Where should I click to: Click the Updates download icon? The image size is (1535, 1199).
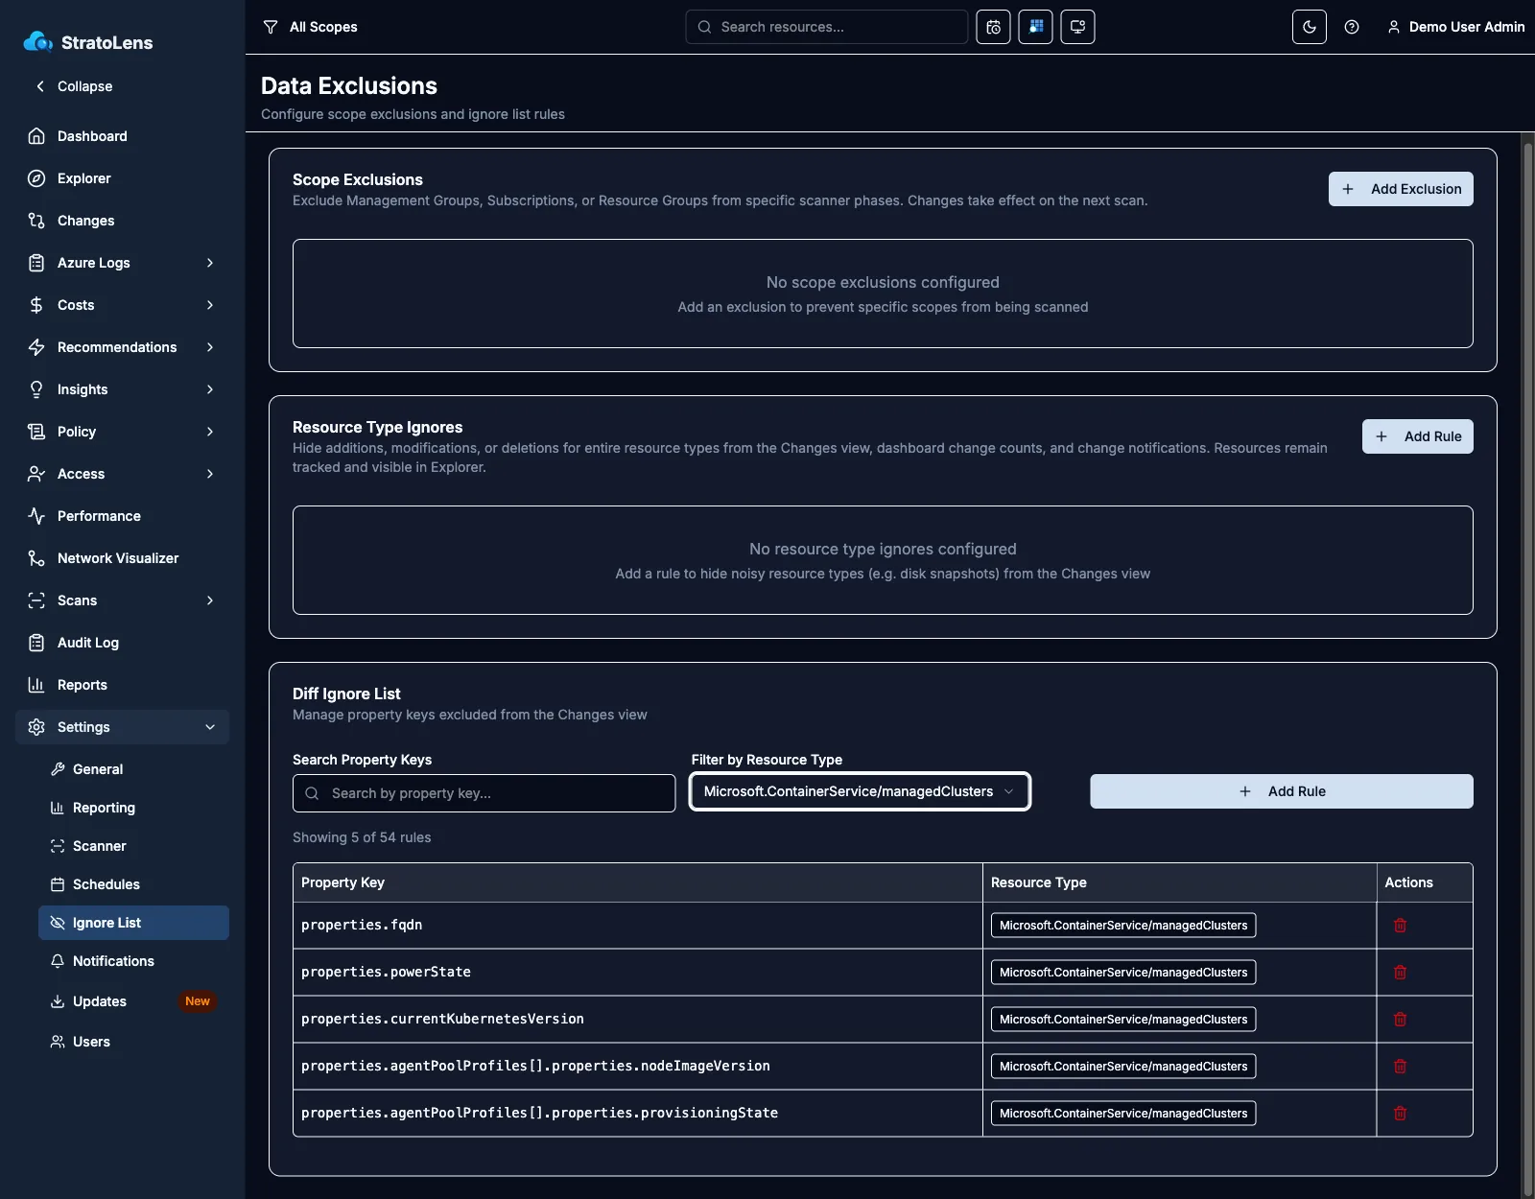(x=58, y=1001)
